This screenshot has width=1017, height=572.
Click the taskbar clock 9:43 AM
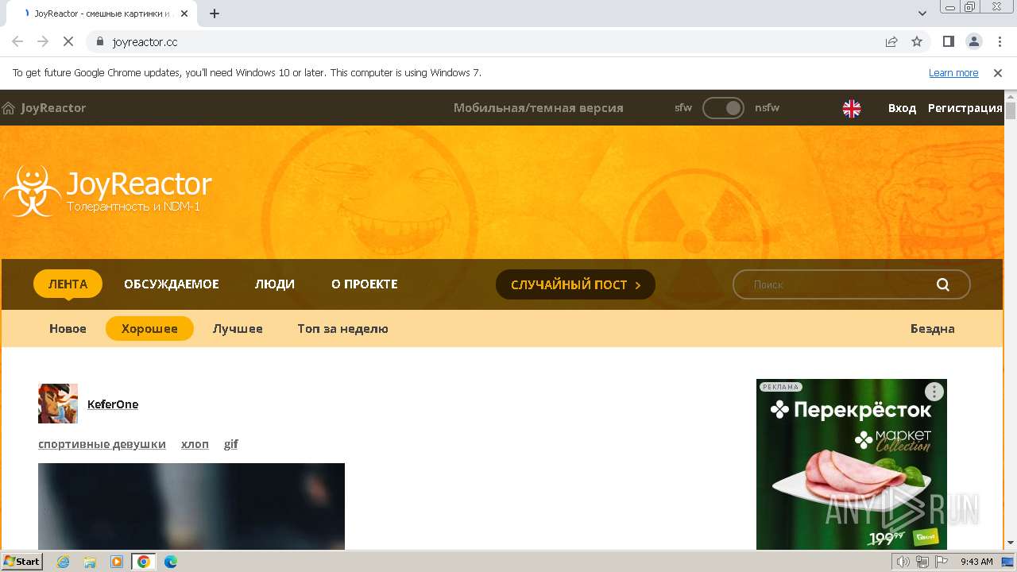pos(976,562)
